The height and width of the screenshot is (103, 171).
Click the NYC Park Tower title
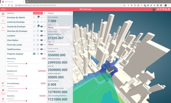85,9
